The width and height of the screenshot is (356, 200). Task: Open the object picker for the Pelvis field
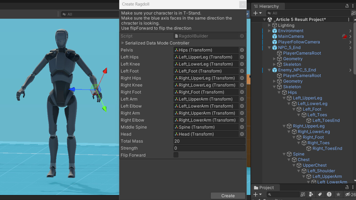[242, 50]
